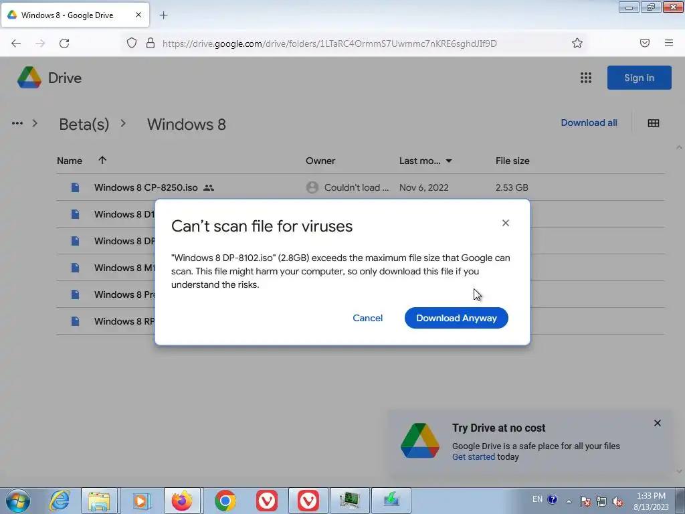Select the Windows 8 - Google Drive tab
685x514 pixels.
coord(75,15)
